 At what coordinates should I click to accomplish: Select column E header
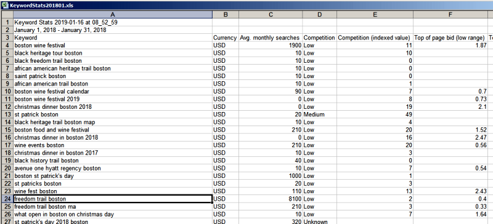[375, 15]
